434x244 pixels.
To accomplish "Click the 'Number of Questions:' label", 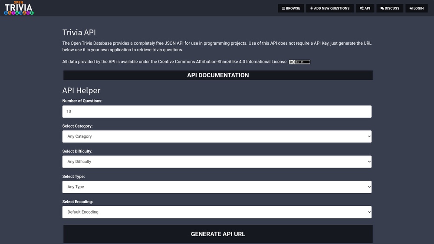I will pos(82,101).
